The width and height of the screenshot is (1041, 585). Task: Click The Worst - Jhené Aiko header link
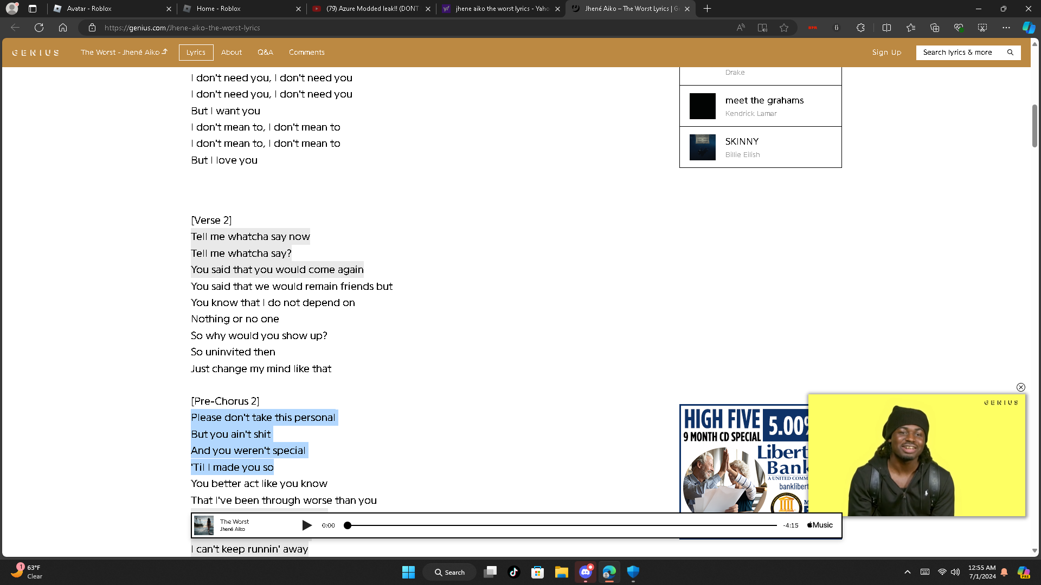click(x=124, y=53)
